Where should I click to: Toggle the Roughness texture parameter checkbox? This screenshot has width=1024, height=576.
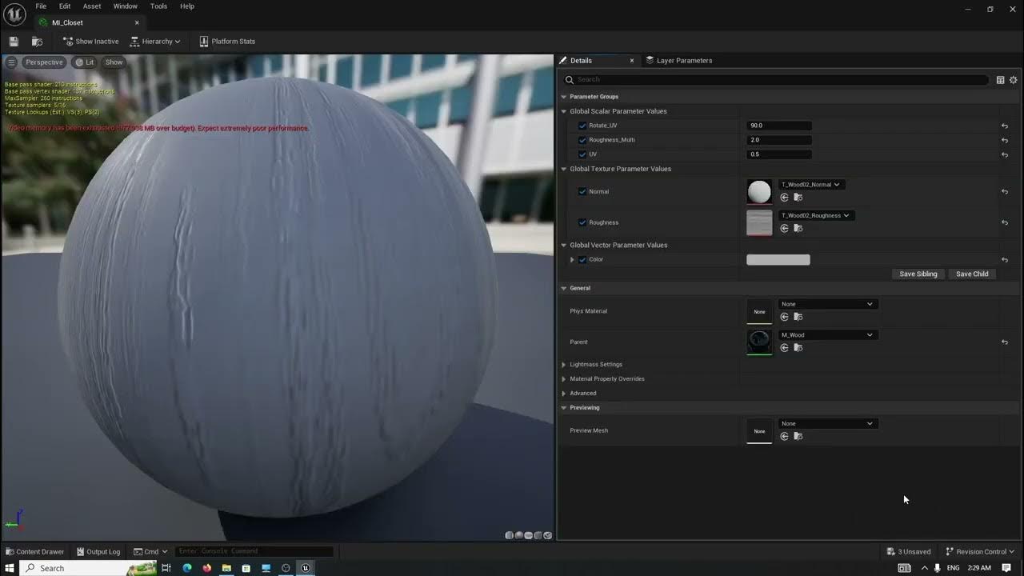coord(582,222)
